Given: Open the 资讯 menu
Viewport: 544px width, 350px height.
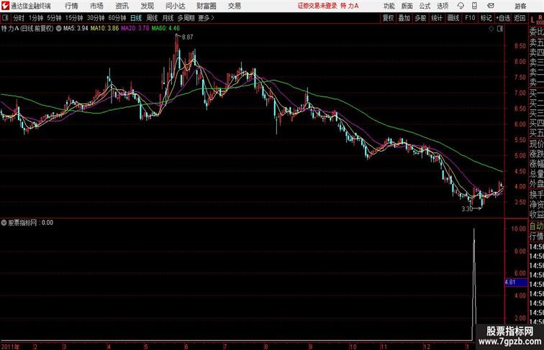Looking at the screenshot, I should coord(122,6).
